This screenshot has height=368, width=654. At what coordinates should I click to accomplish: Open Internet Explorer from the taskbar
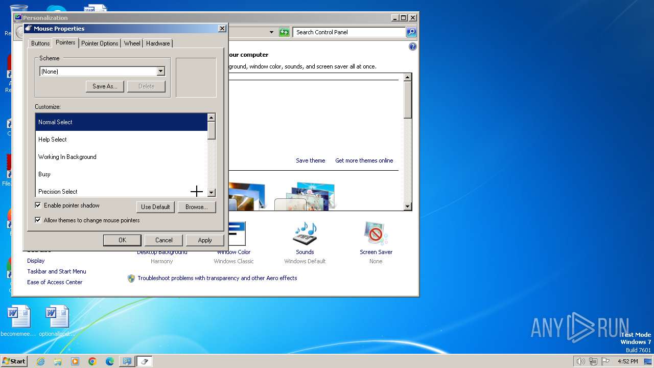pos(40,361)
